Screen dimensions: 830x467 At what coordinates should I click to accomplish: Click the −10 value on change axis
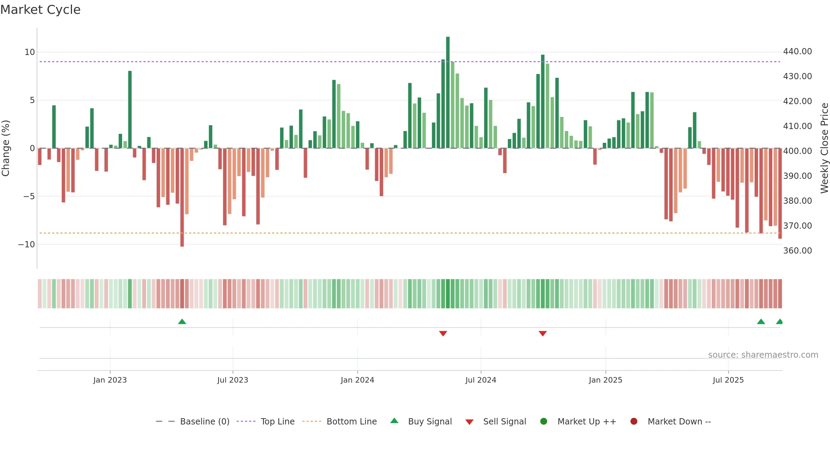click(x=27, y=245)
